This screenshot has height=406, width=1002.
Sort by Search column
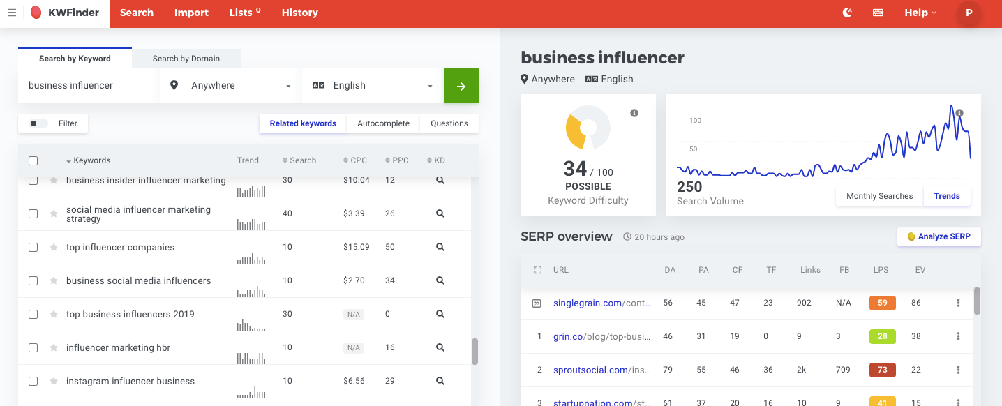click(x=299, y=160)
